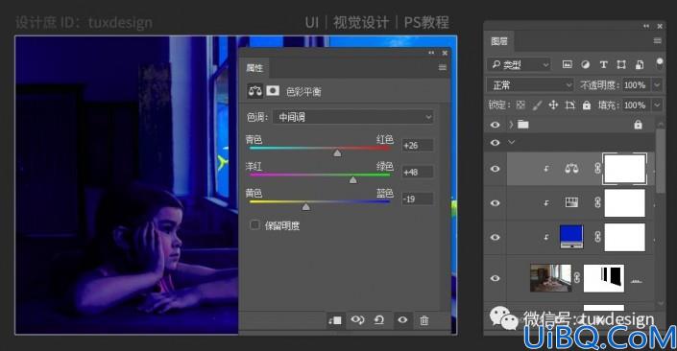This screenshot has height=351, width=677.
Task: Click the 黄色-蓝色 slider handle
Action: click(305, 207)
